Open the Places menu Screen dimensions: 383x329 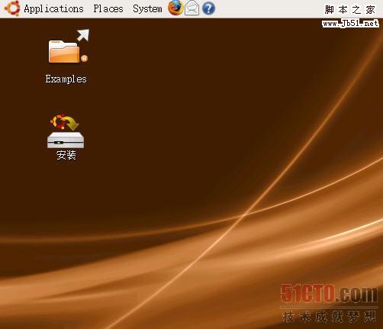pos(108,8)
